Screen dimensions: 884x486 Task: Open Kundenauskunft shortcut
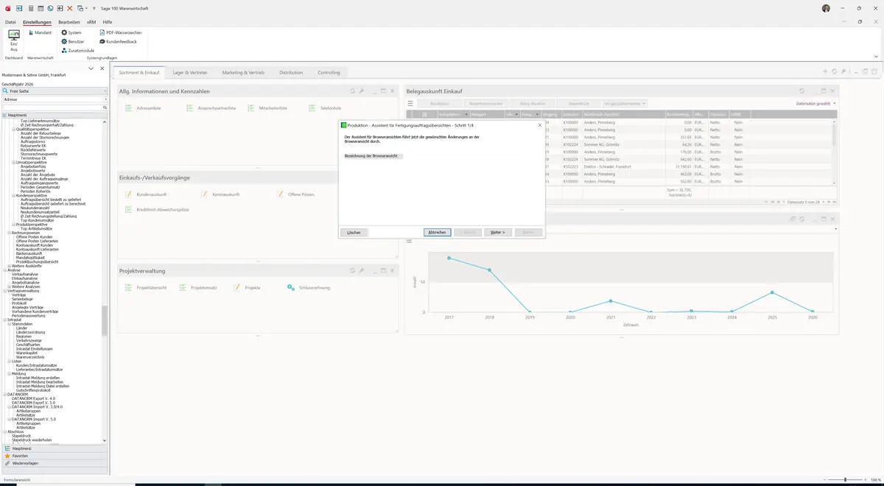click(x=147, y=194)
